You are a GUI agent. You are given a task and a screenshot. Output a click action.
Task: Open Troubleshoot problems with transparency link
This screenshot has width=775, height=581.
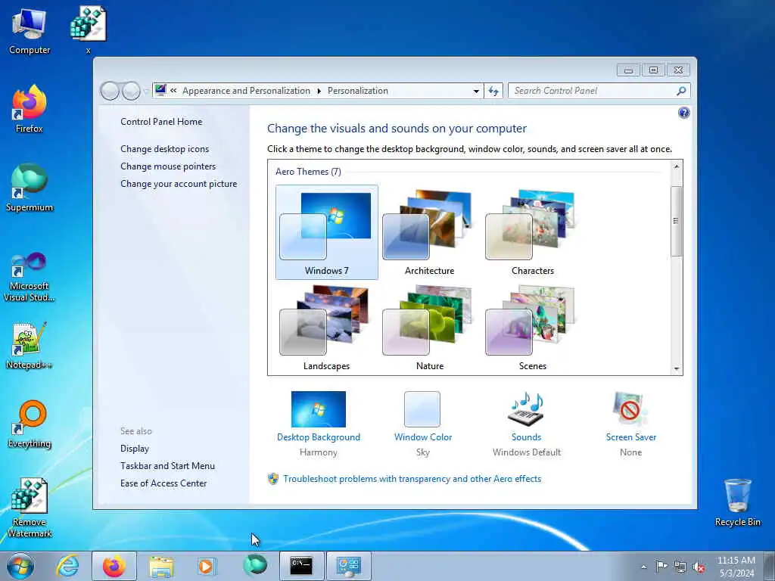click(x=412, y=479)
